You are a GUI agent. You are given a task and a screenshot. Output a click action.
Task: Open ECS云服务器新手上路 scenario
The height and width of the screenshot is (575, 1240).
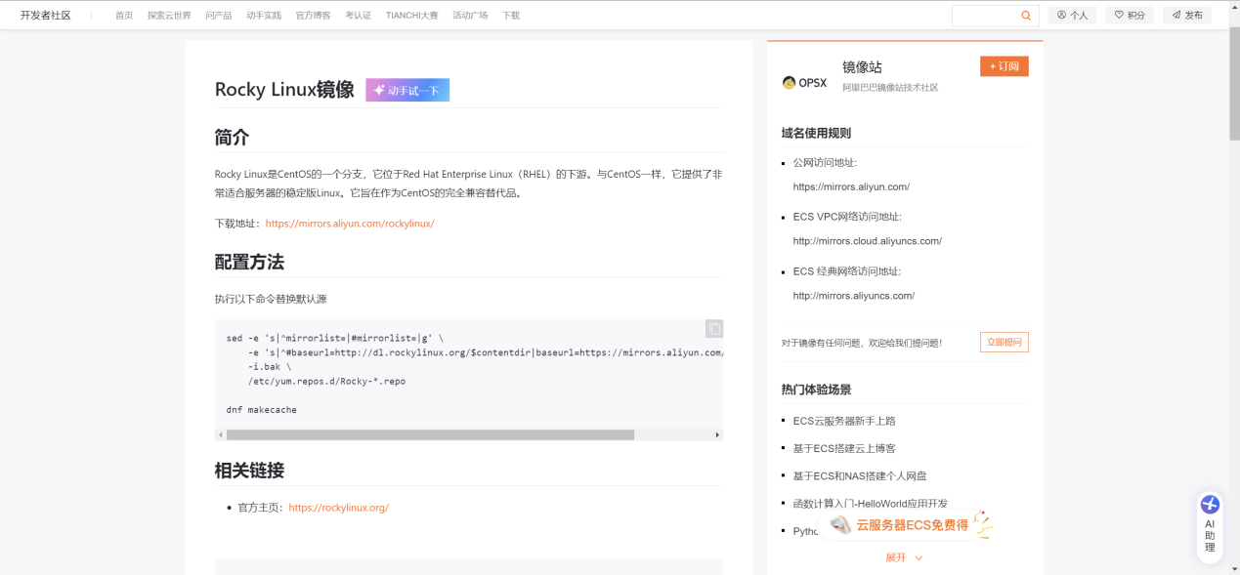pyautogui.click(x=844, y=421)
